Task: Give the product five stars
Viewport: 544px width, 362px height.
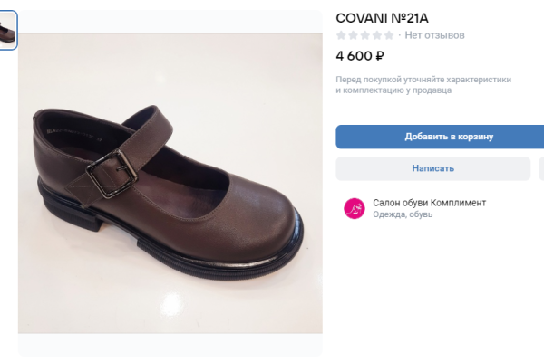Action: pos(389,35)
